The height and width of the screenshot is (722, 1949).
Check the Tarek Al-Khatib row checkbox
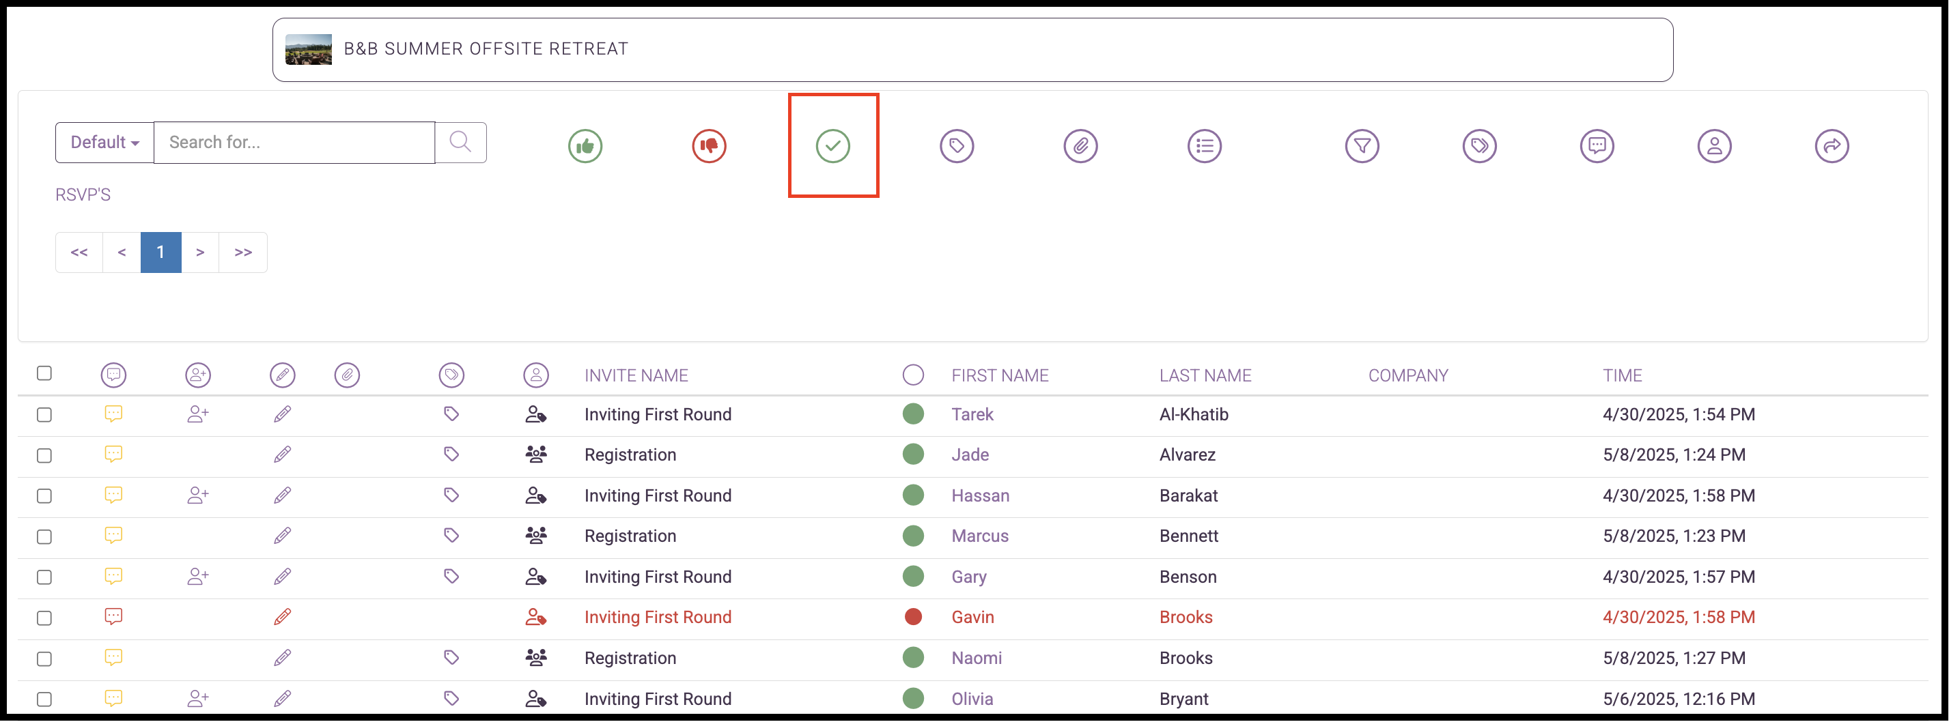point(44,415)
